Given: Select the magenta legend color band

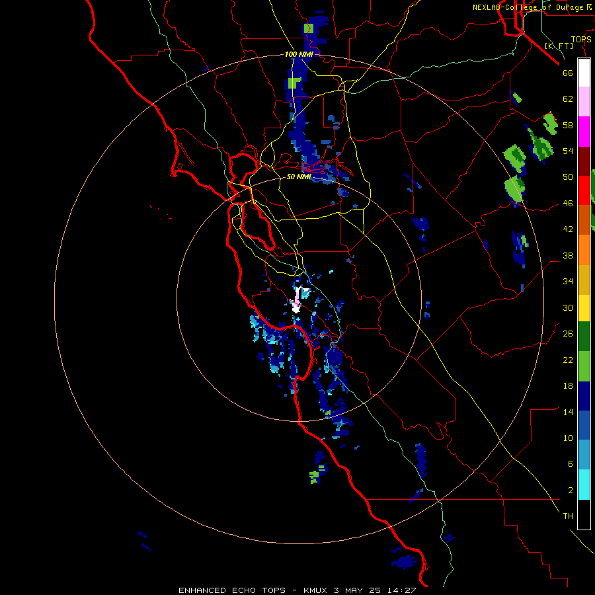Looking at the screenshot, I should [584, 132].
